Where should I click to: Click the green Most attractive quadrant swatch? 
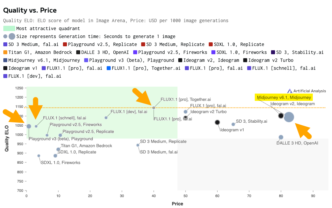9,28
